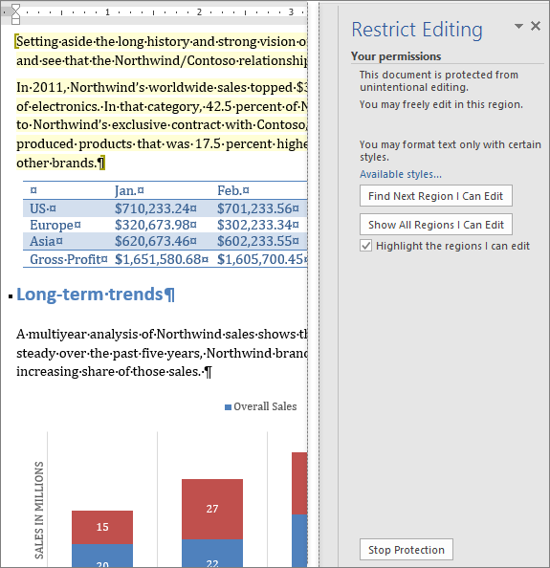
Task: Open the Available styles link
Action: coord(401,174)
